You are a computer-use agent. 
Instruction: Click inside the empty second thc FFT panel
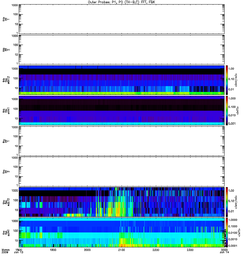coord(121,172)
